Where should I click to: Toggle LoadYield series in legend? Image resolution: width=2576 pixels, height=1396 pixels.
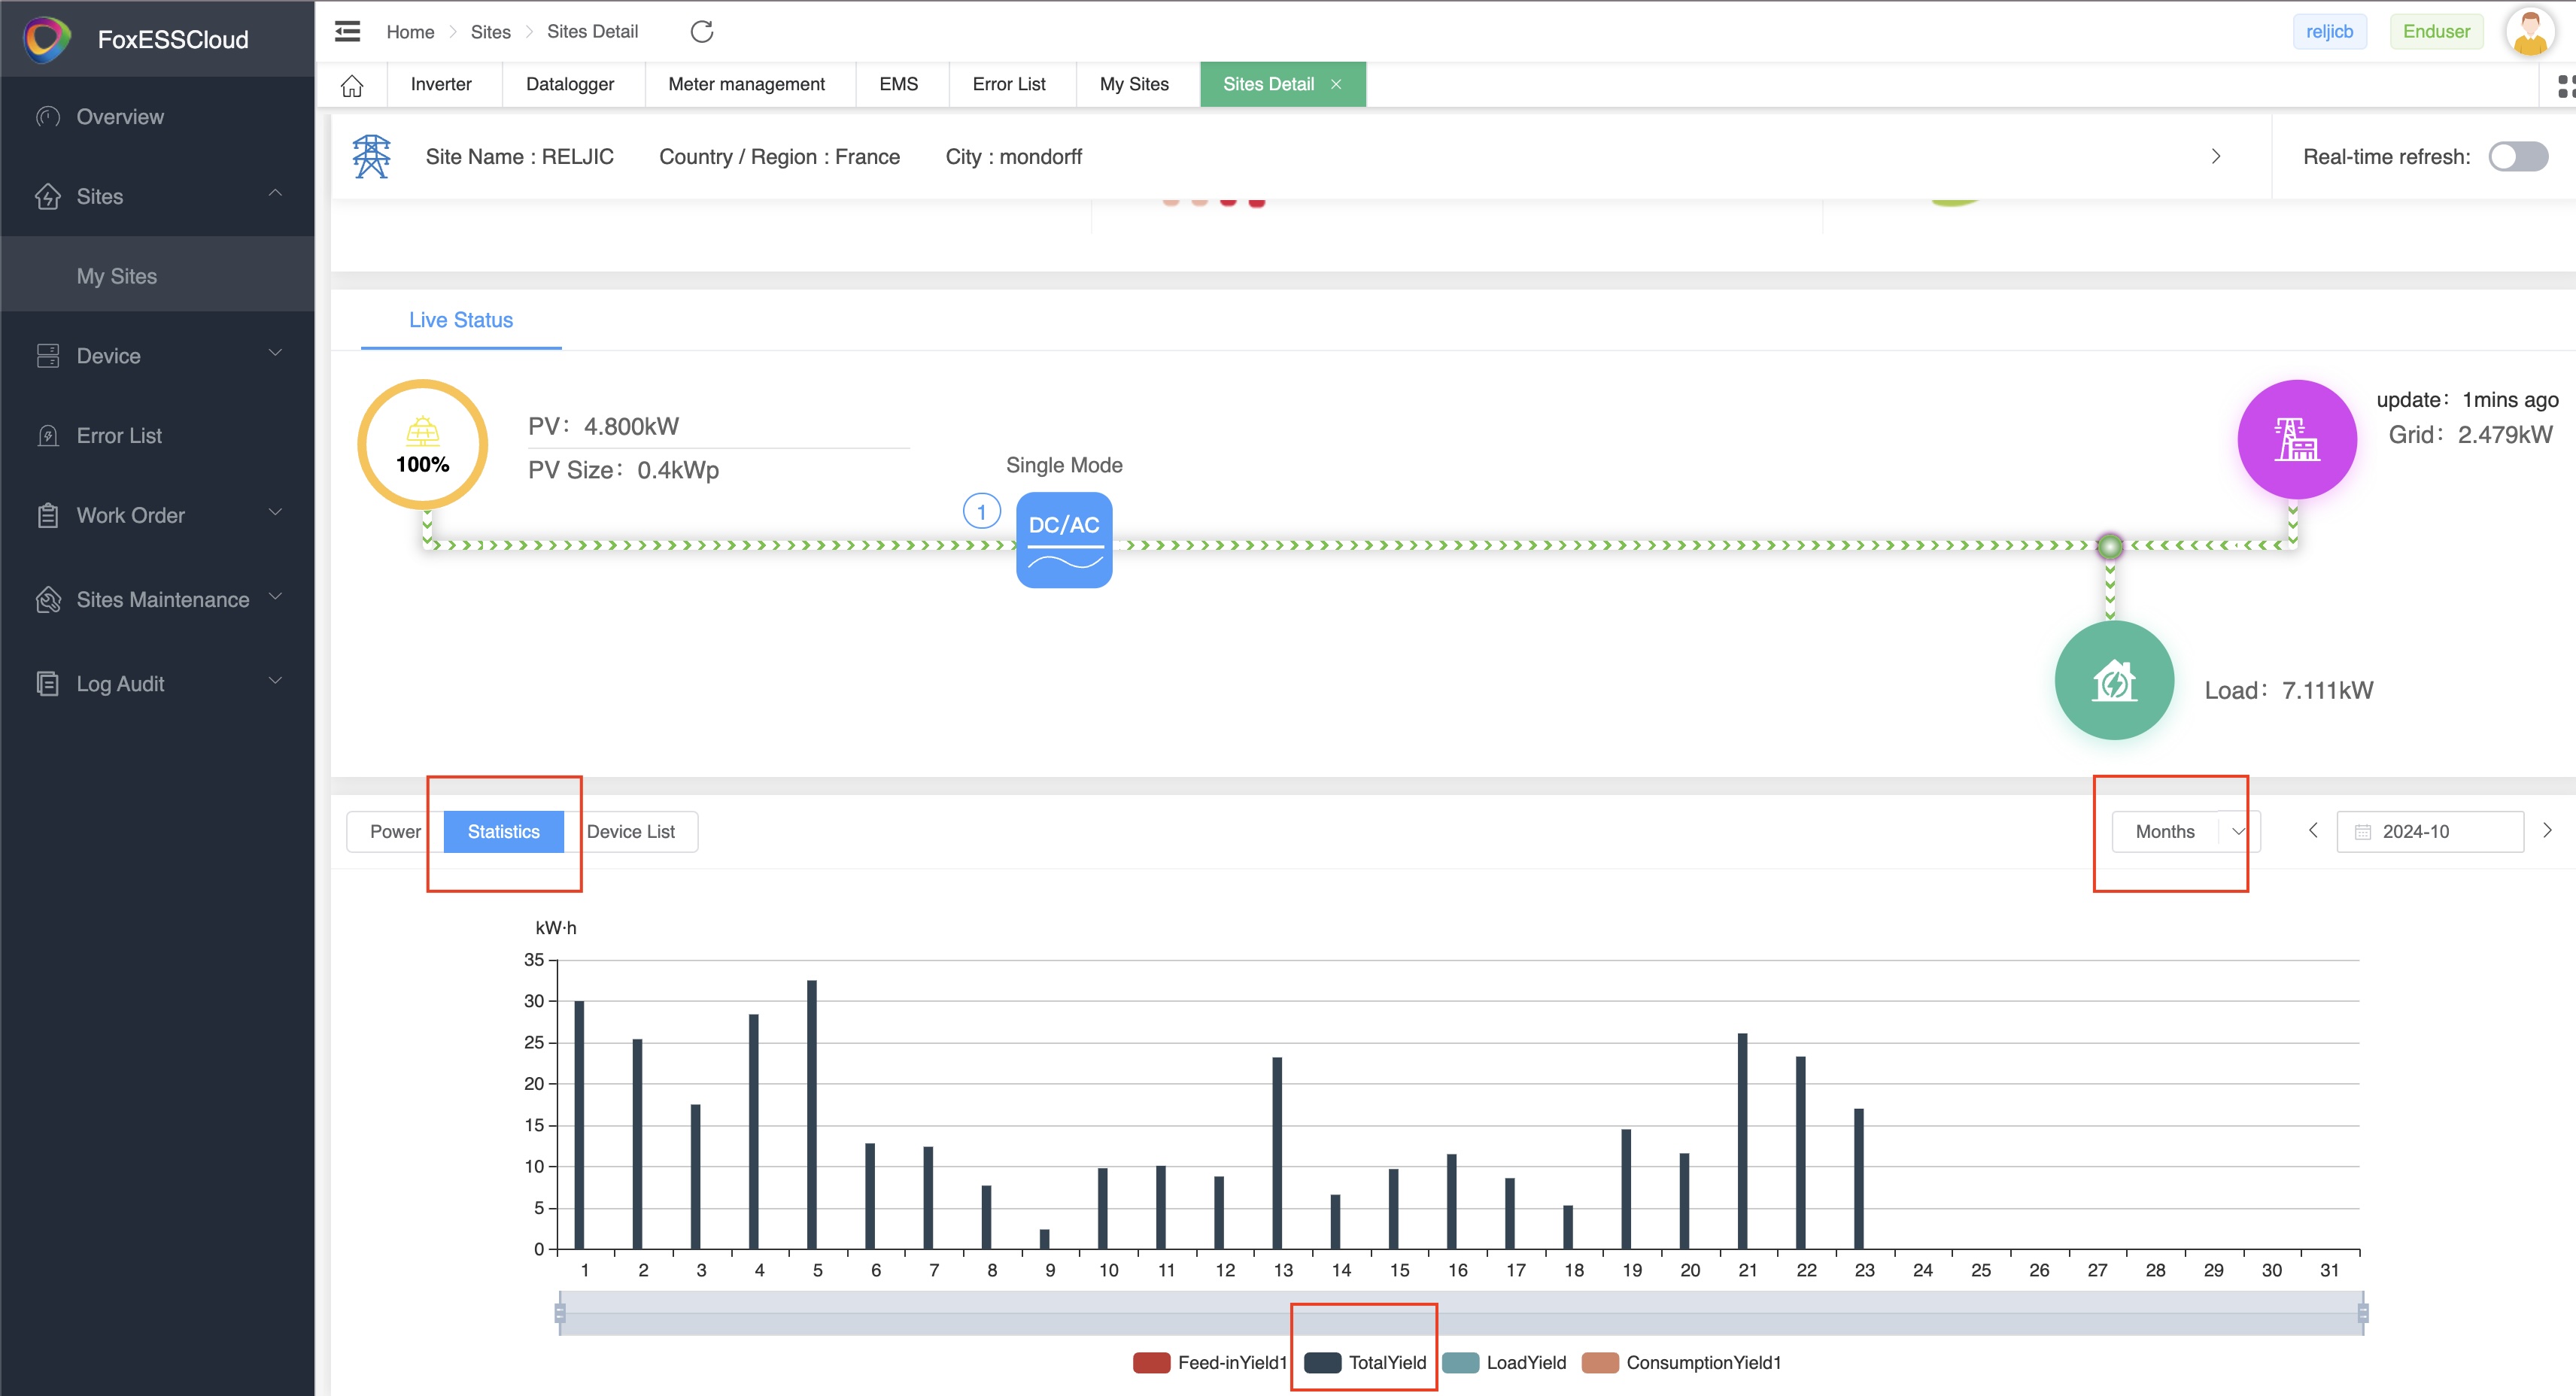tap(1505, 1362)
